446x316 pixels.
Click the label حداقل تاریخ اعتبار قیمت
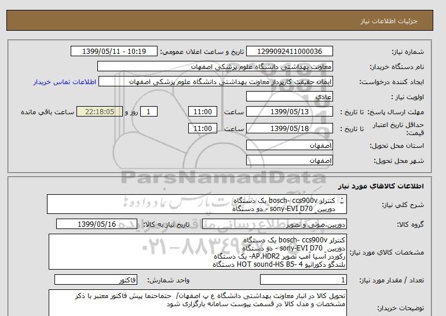[x=399, y=129]
